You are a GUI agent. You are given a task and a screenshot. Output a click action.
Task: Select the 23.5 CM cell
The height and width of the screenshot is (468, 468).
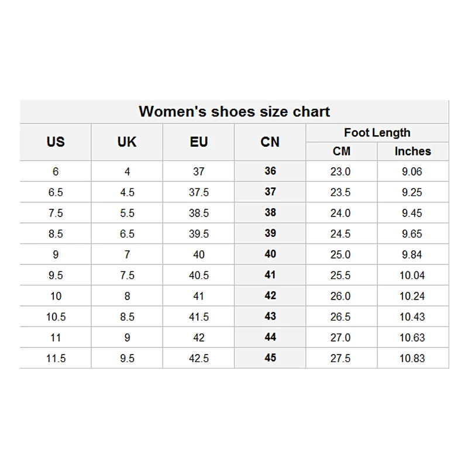pyautogui.click(x=340, y=192)
